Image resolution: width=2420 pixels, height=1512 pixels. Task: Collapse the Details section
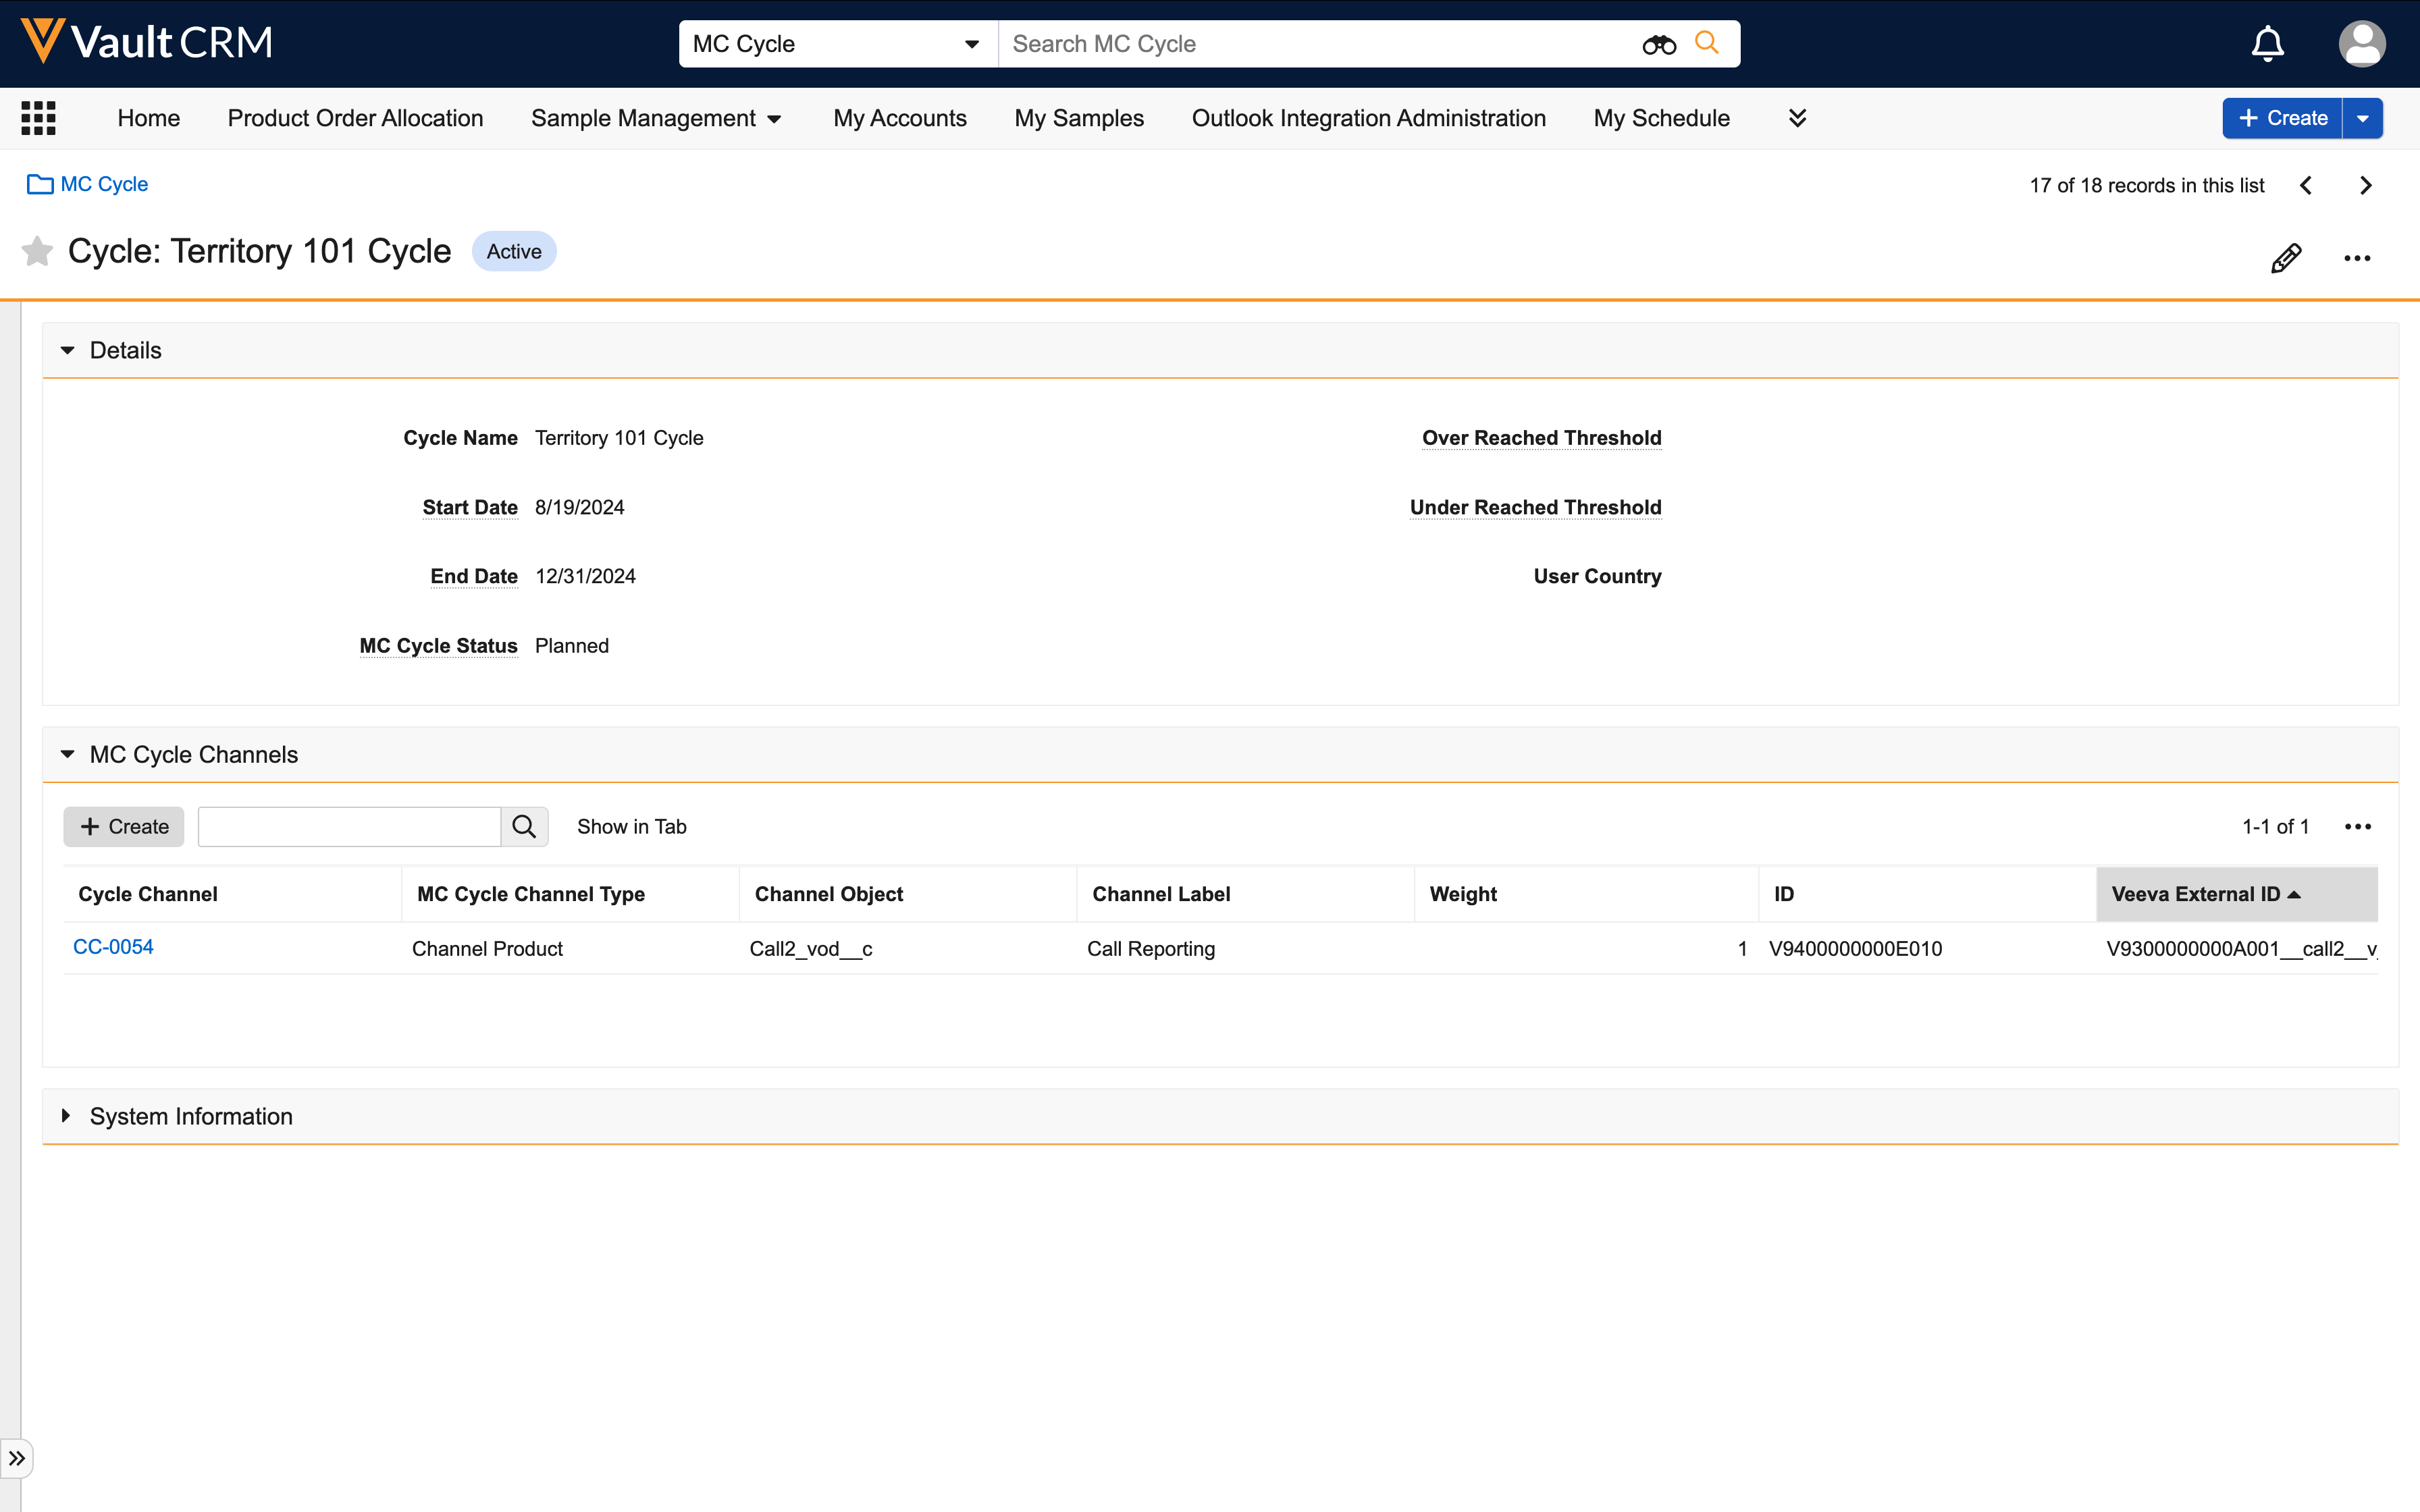(68, 350)
